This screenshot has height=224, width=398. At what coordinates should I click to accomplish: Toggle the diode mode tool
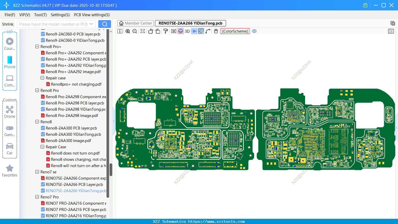pyautogui.click(x=194, y=31)
